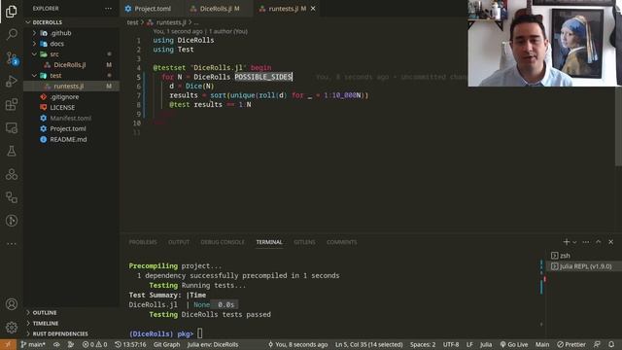The image size is (622, 350).
Task: Change LF end of line sequence
Action: [x=469, y=344]
